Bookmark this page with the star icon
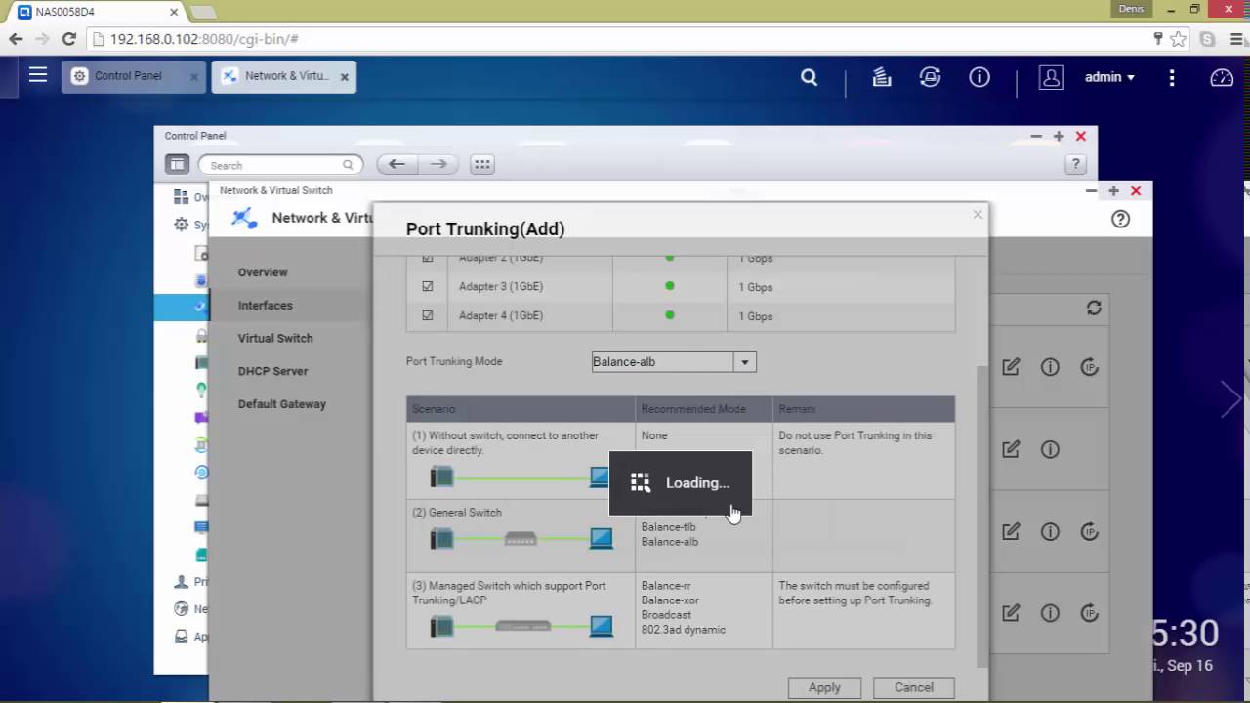The height and width of the screenshot is (703, 1250). [1179, 39]
